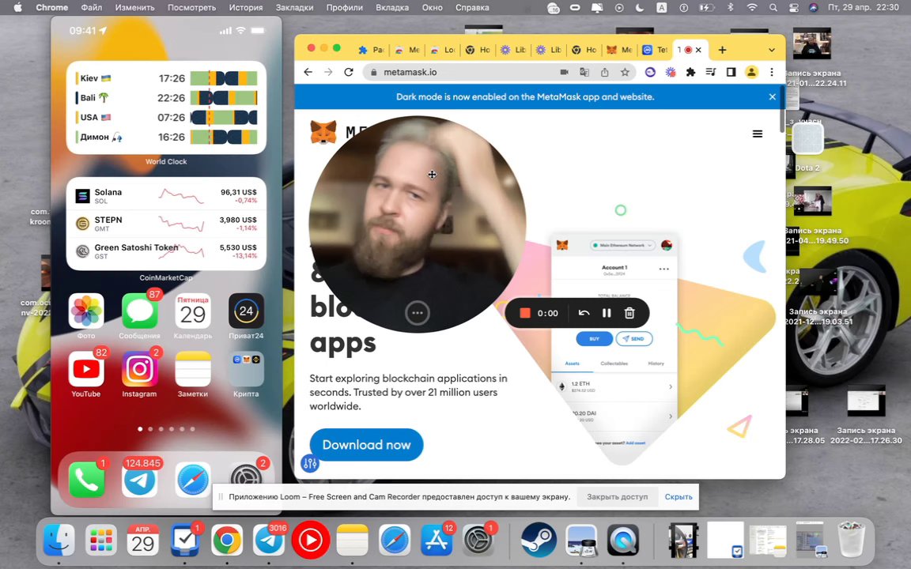Click Wi-Fi icon in menu bar
The height and width of the screenshot is (569, 911).
752,8
